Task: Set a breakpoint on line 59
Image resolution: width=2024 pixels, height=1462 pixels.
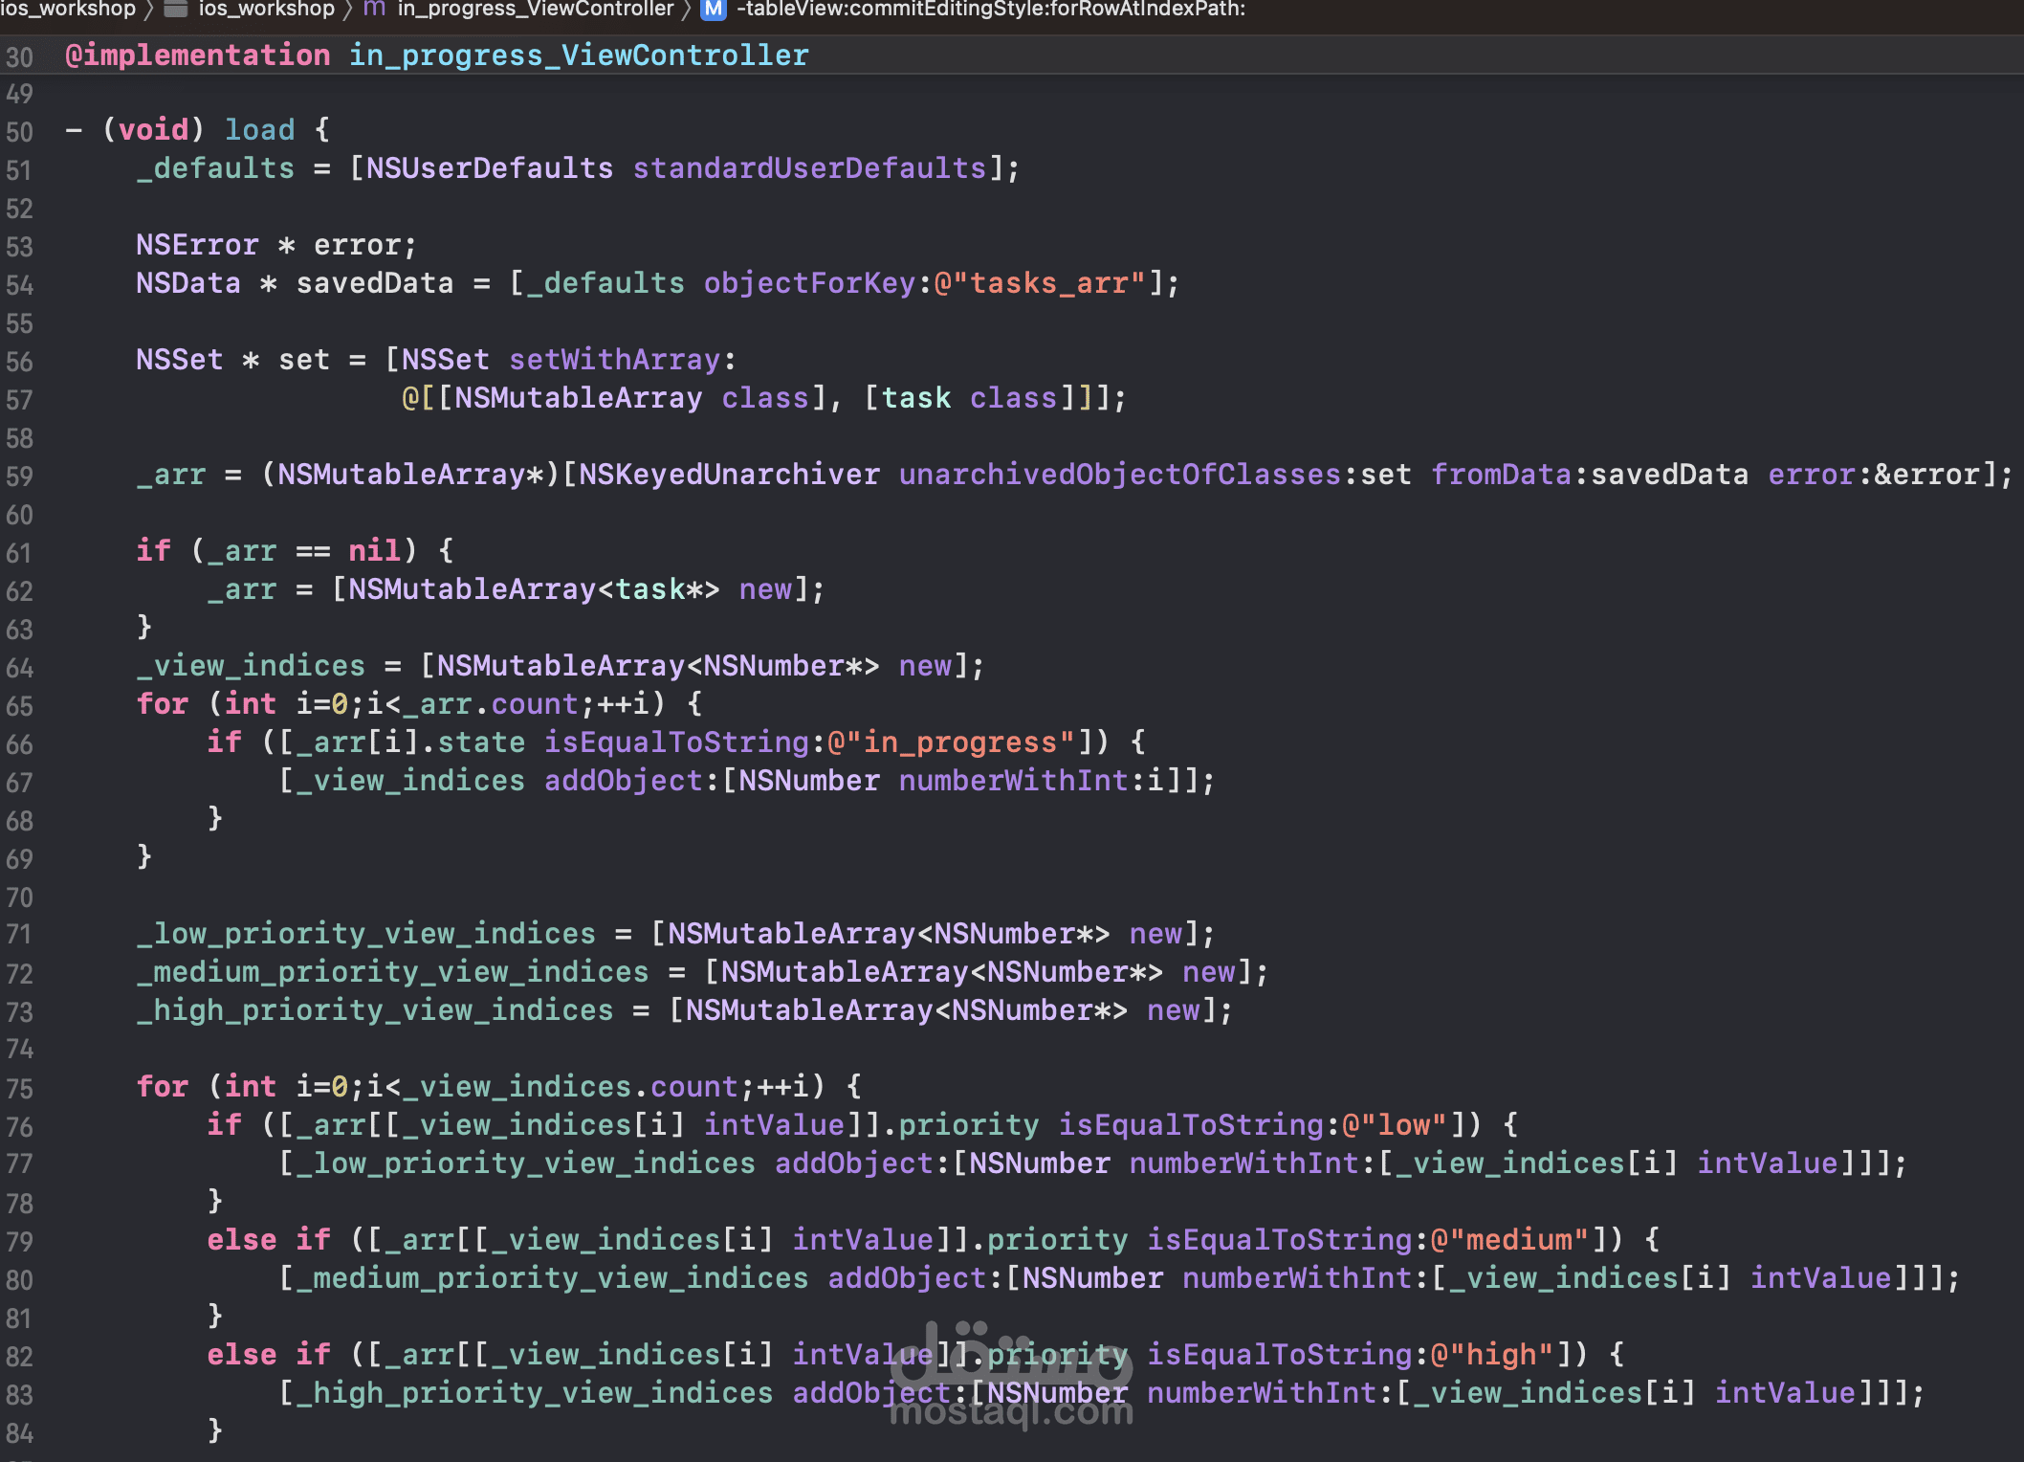Action: pyautogui.click(x=20, y=476)
